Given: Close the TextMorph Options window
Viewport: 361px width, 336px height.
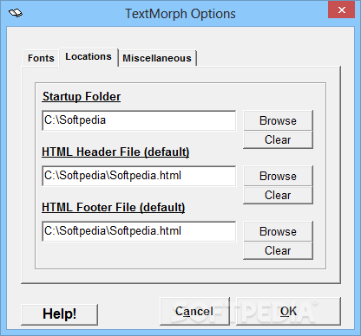Looking at the screenshot, I should (342, 10).
